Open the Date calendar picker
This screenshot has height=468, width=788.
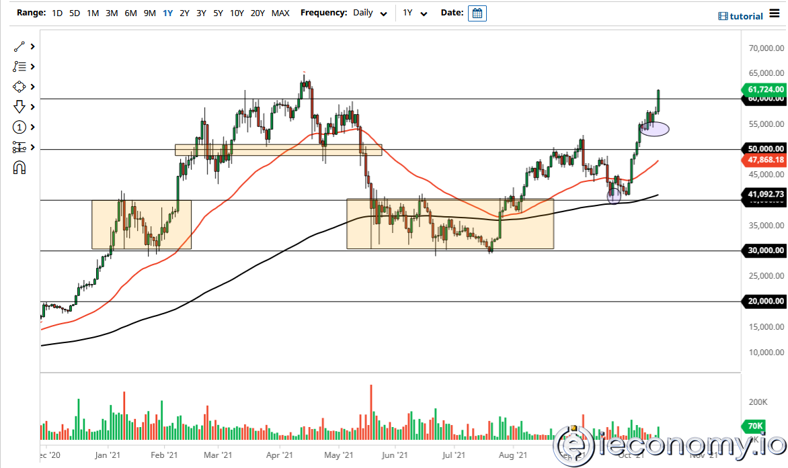477,13
